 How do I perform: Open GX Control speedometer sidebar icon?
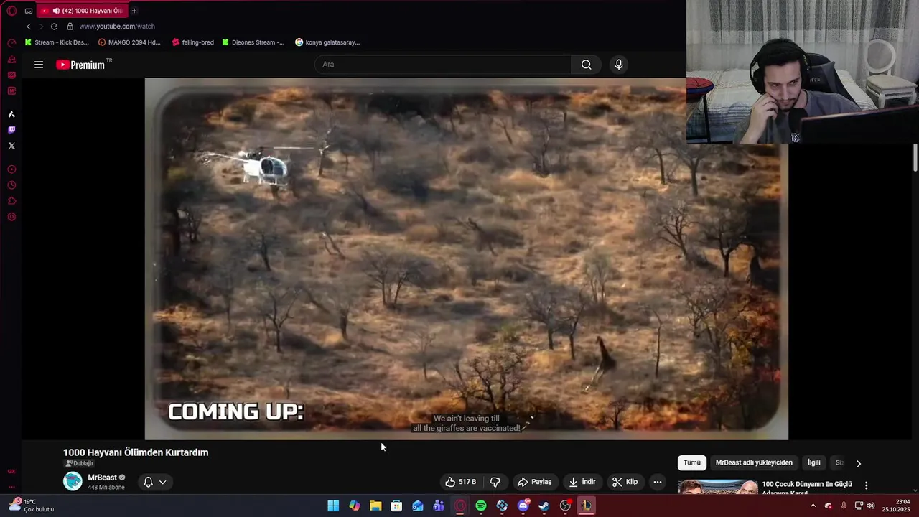click(11, 43)
